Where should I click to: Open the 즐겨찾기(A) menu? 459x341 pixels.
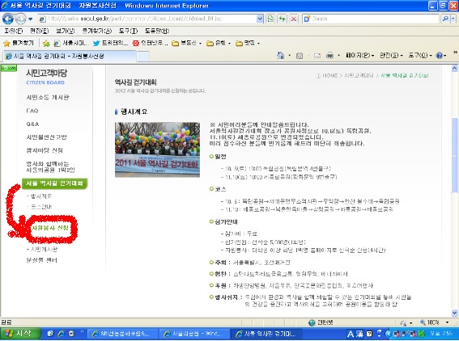pos(96,31)
